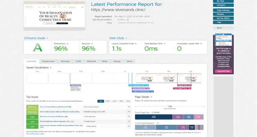Click the website screenshot thumbnail
The image size is (258, 137).
[54, 16]
